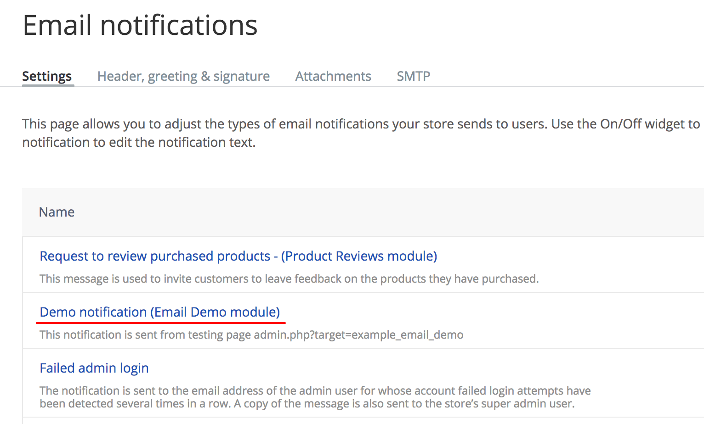
Task: Open the admin failed login attempts email
Action: pyautogui.click(x=94, y=368)
